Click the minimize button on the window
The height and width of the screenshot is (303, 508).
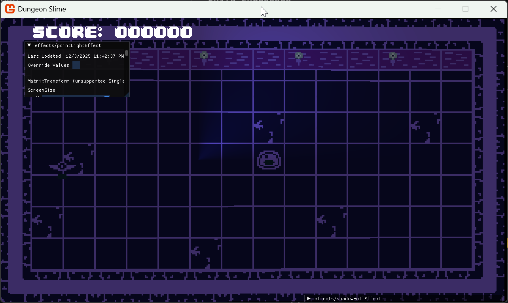[x=438, y=9]
